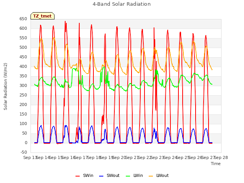Click the -50 y-axis tick label

[24, 152]
